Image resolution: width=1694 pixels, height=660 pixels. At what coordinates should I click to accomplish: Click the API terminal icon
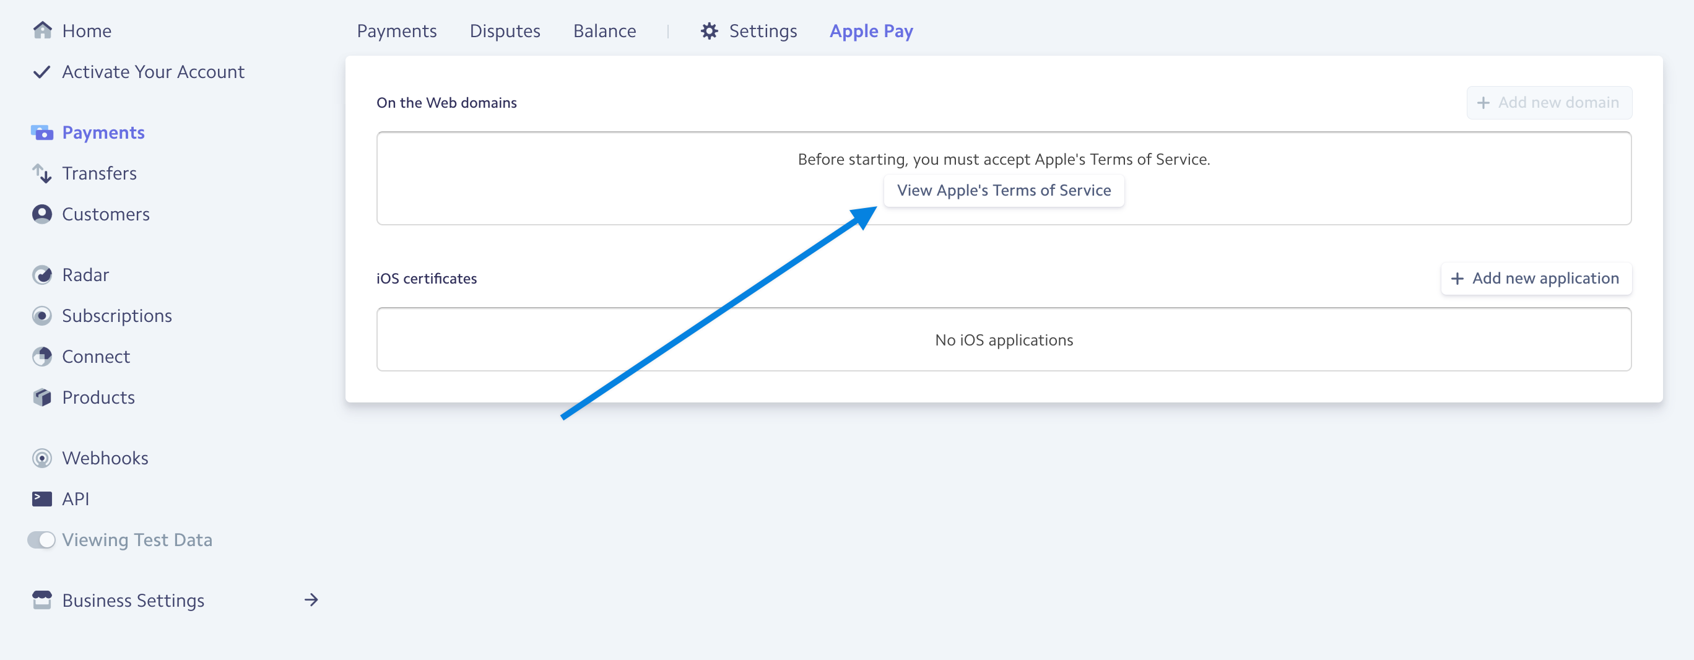coord(42,499)
